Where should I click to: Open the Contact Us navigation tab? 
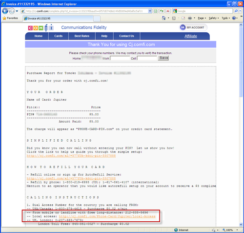126,36
